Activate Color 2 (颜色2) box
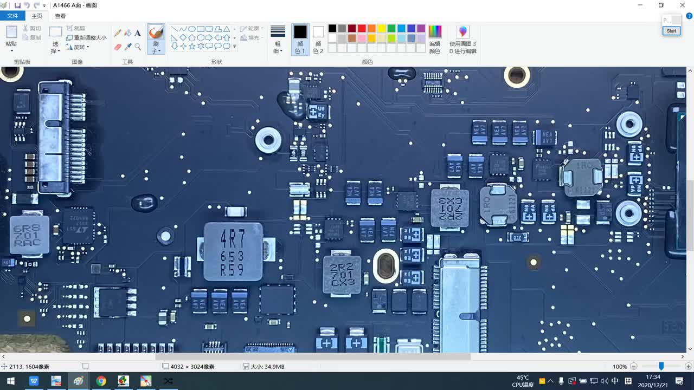Viewport: 694px width, 390px height. (x=318, y=40)
